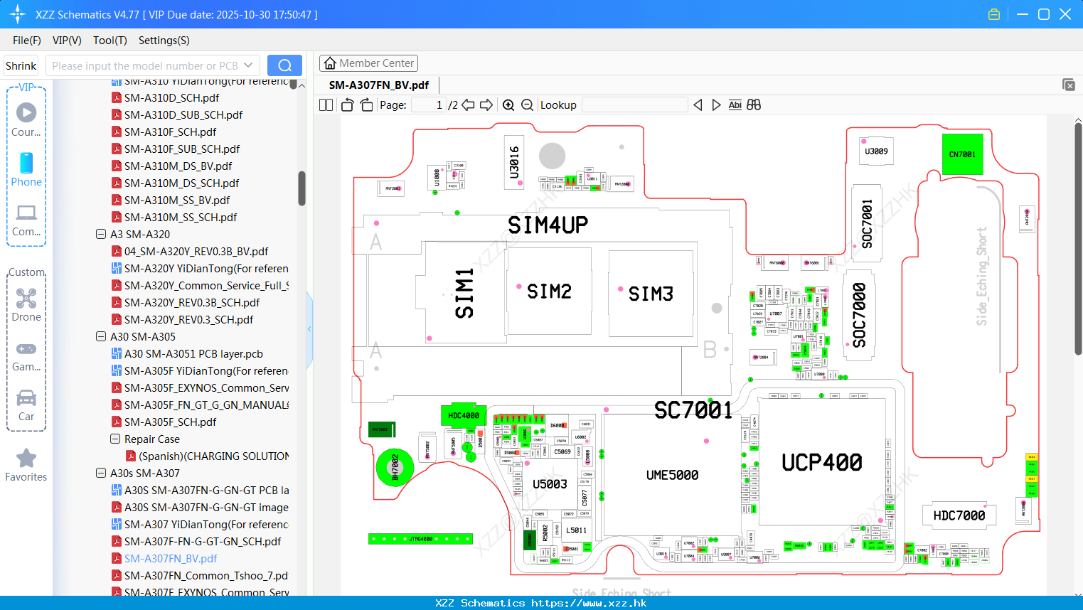The width and height of the screenshot is (1083, 610).
Task: Click the U5003 component on the board
Action: point(550,484)
